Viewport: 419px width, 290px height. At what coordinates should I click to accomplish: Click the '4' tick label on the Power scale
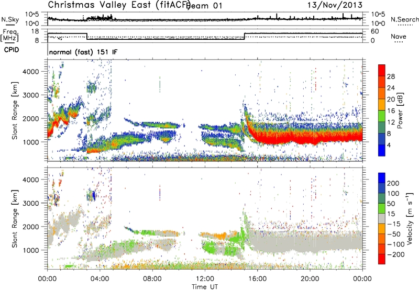pyautogui.click(x=389, y=145)
